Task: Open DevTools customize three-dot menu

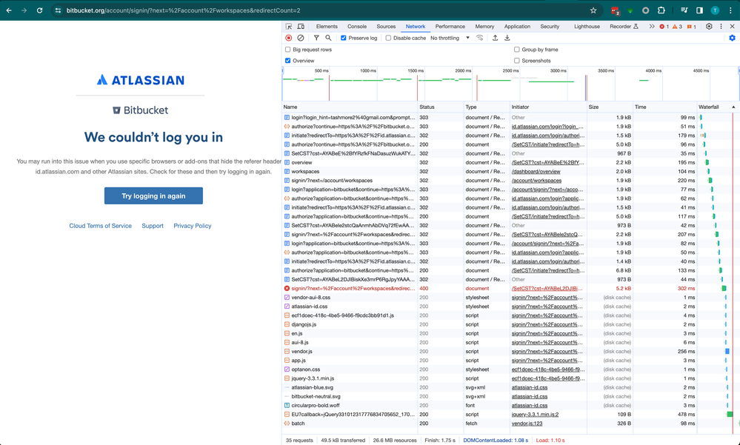Action: pyautogui.click(x=721, y=27)
